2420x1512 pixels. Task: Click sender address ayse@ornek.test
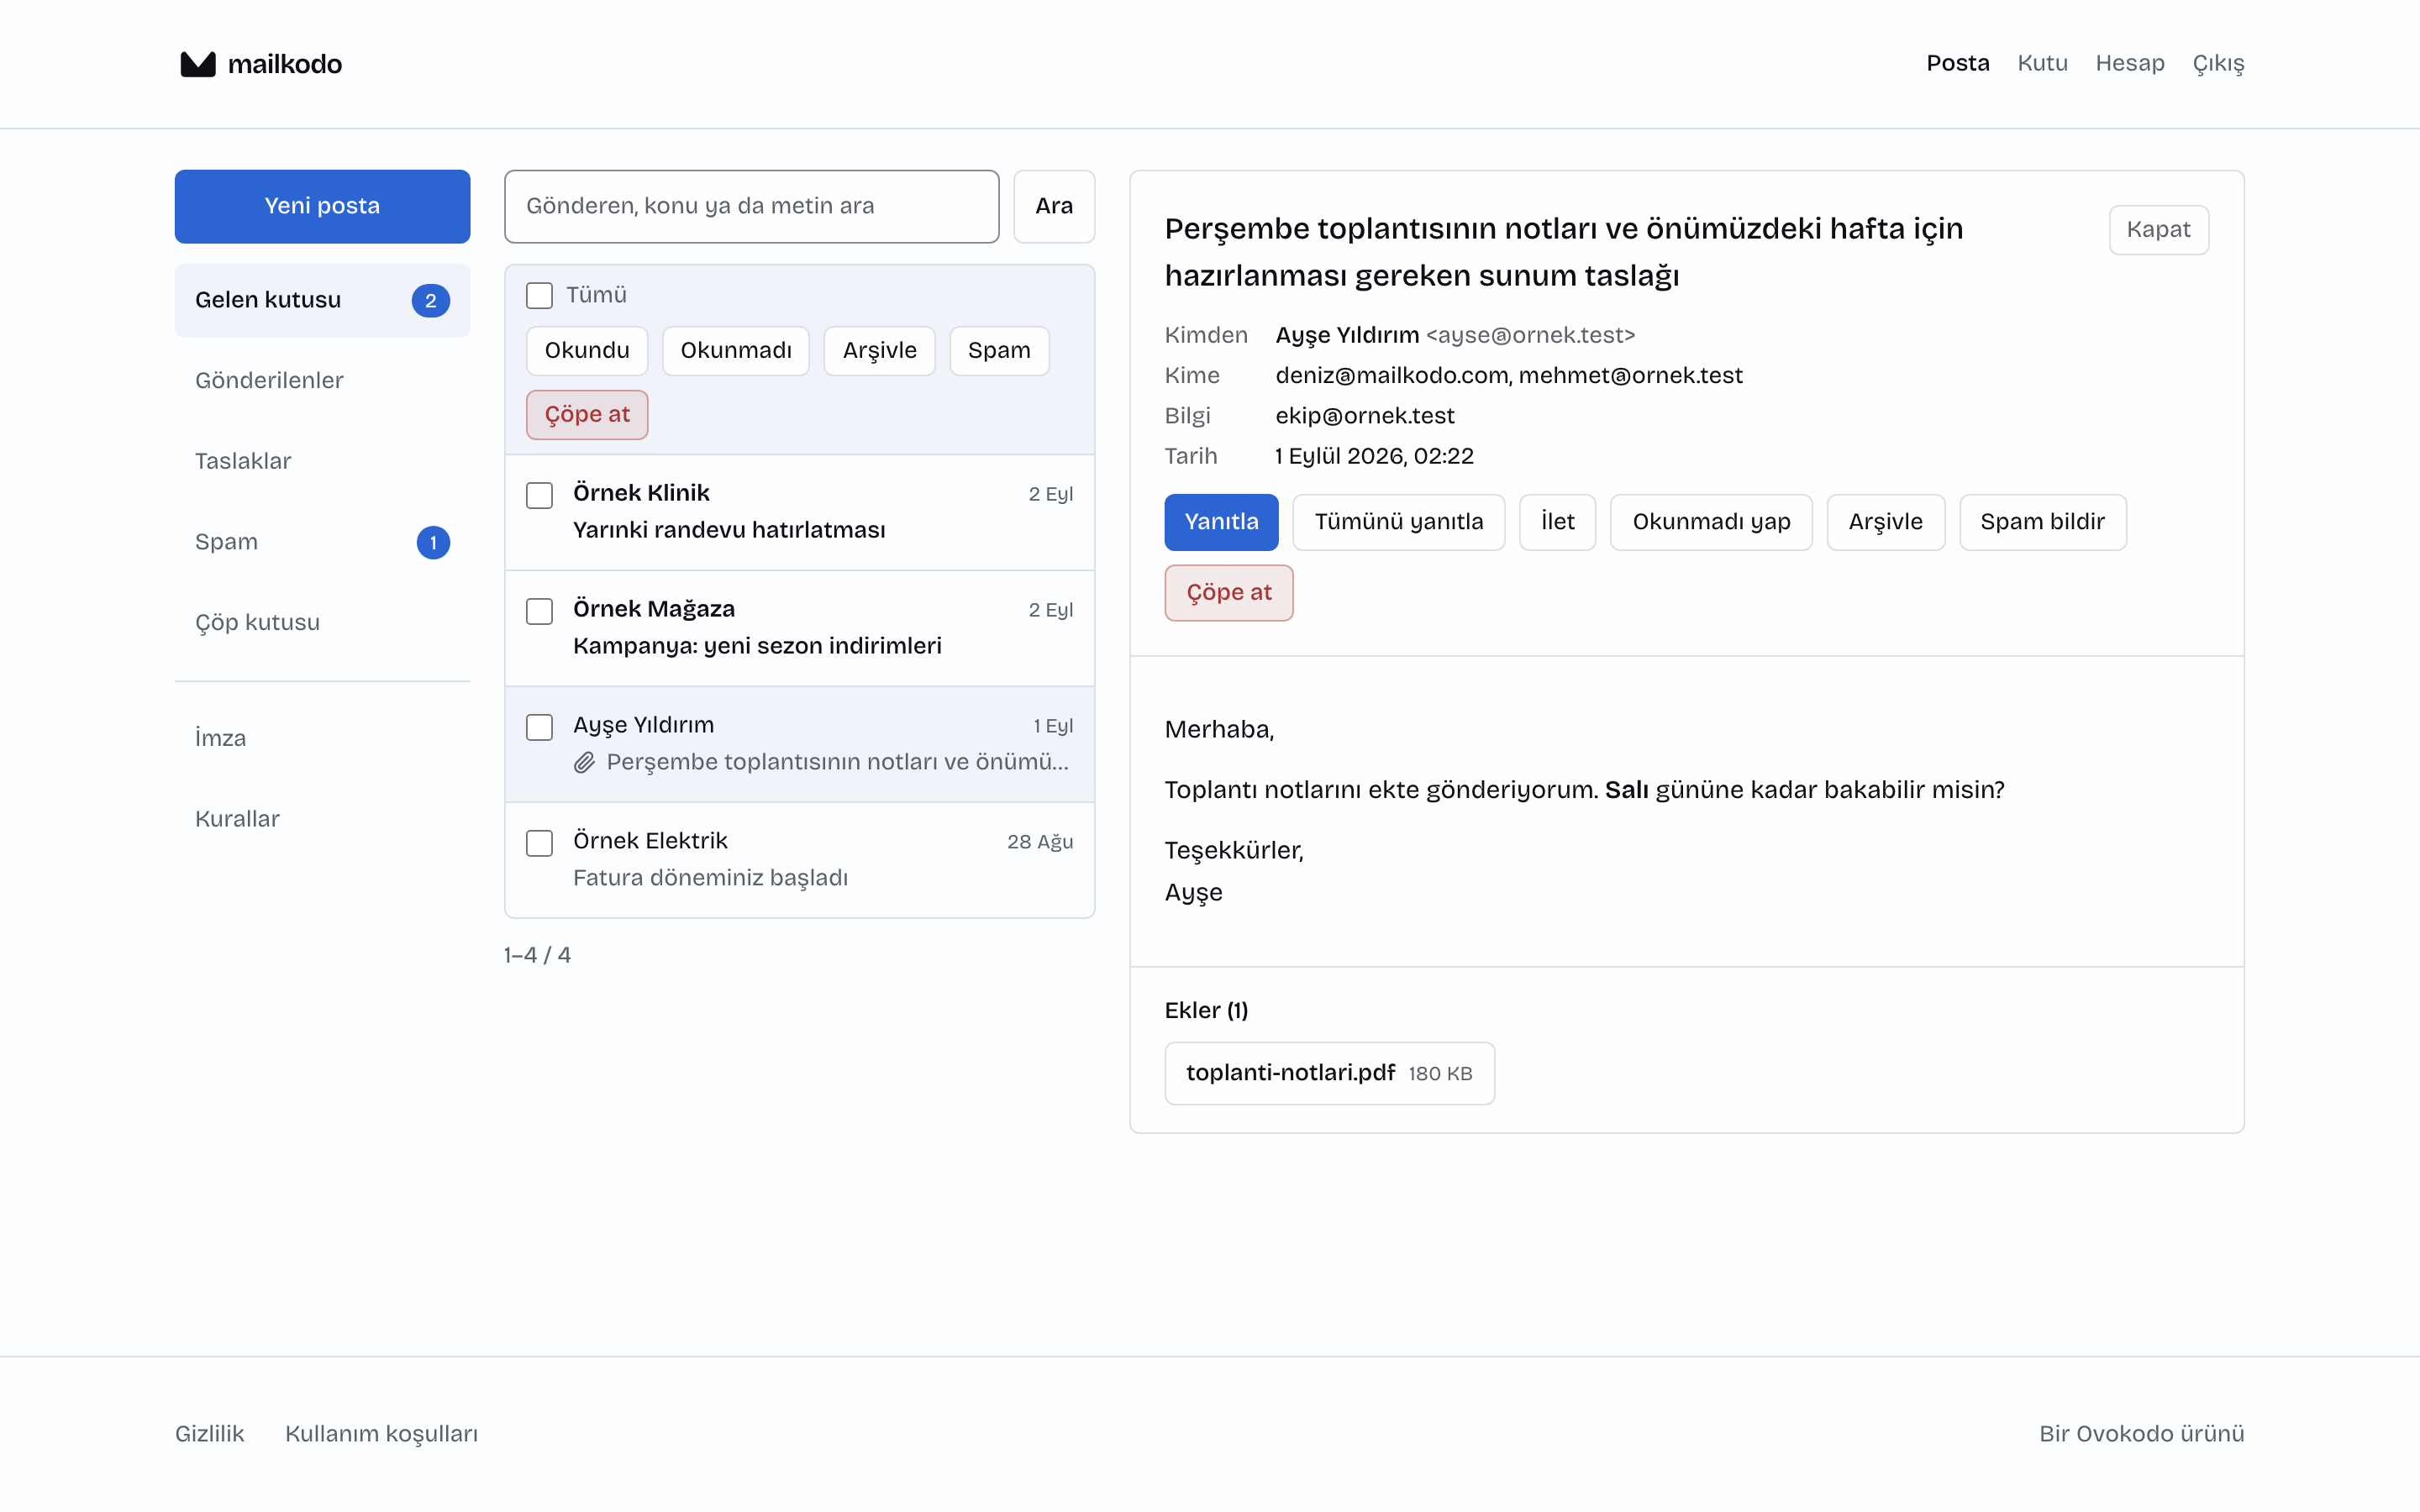point(1531,336)
